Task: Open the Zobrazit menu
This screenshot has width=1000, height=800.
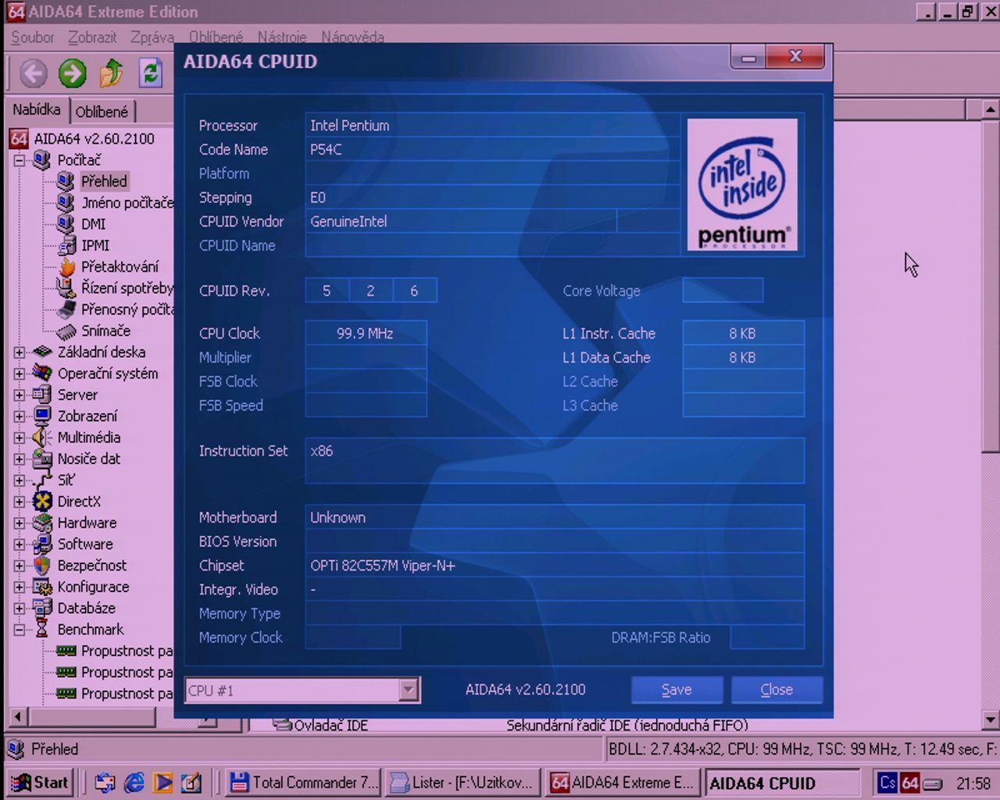Action: [x=91, y=37]
